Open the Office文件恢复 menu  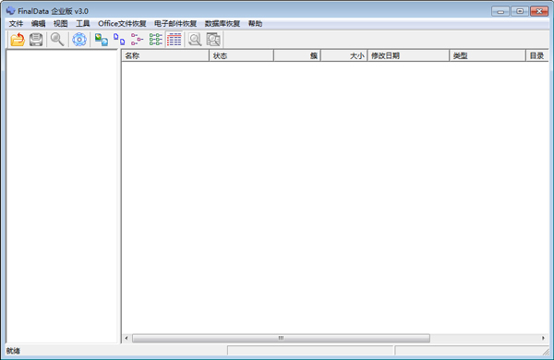122,24
